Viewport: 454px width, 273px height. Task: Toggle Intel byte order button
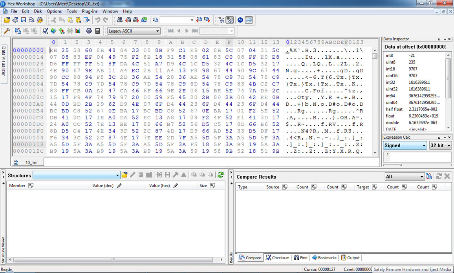[249, 20]
